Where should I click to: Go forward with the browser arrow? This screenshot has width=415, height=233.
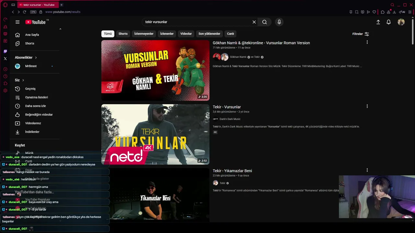pos(18,12)
